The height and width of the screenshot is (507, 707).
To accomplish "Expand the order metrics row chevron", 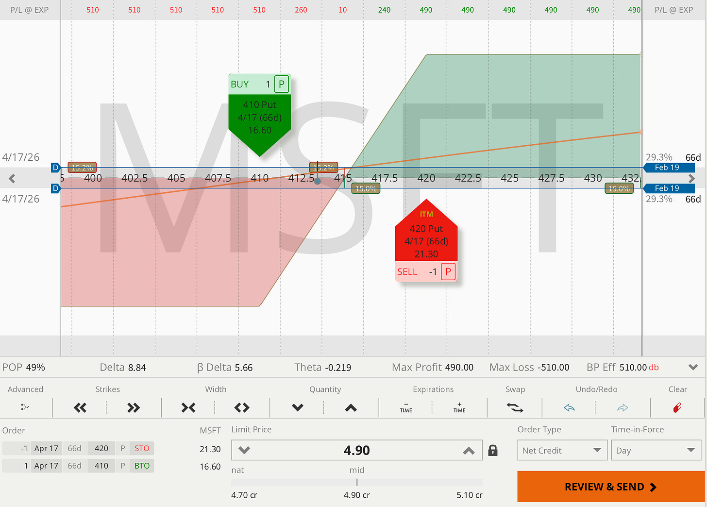I will pos(693,367).
